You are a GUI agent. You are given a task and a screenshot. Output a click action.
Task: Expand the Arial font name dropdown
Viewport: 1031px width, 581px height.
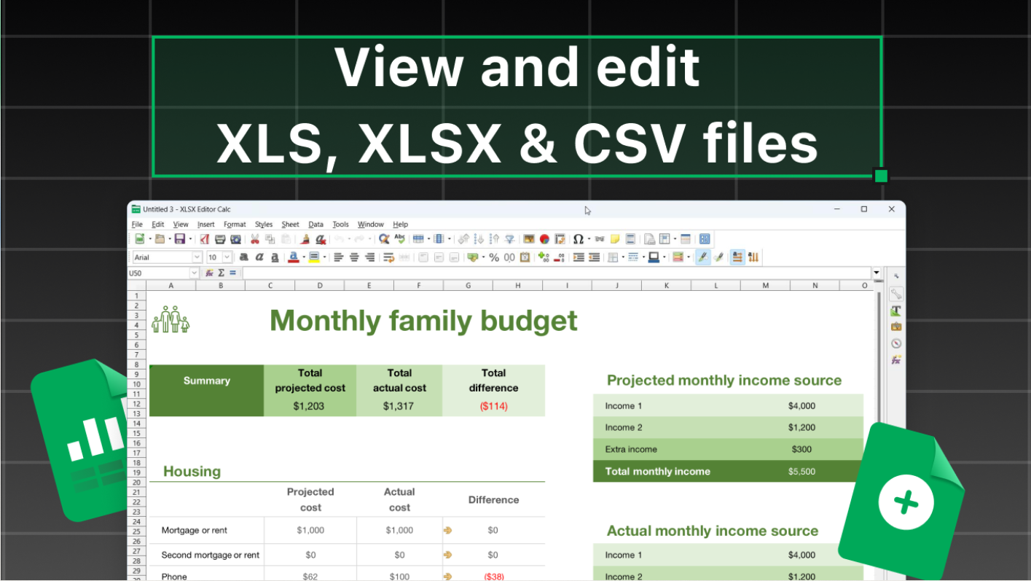coord(197,257)
